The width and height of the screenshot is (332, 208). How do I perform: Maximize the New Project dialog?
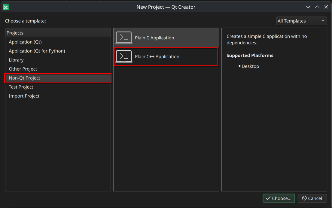click(317, 7)
